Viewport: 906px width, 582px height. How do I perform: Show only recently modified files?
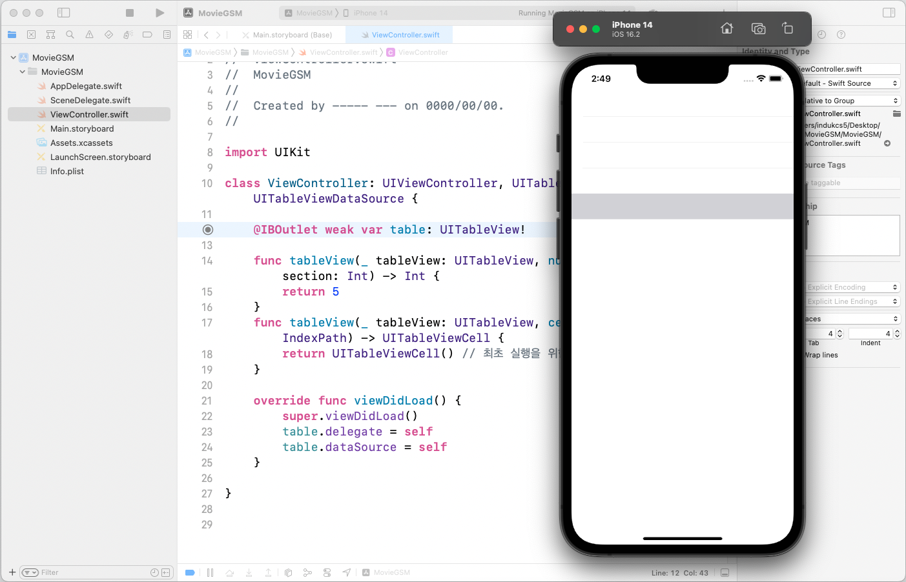coord(154,572)
